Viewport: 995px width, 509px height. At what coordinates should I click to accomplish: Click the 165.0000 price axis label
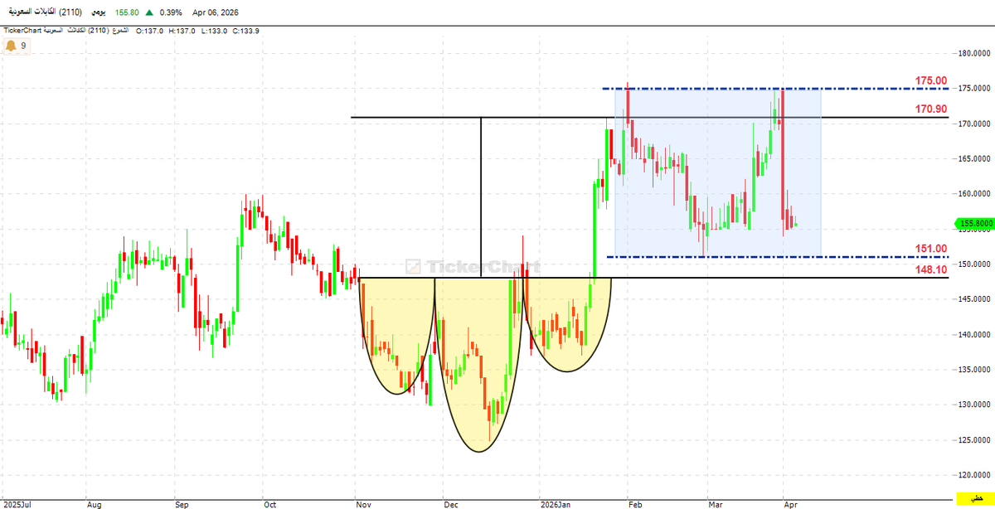(x=974, y=158)
